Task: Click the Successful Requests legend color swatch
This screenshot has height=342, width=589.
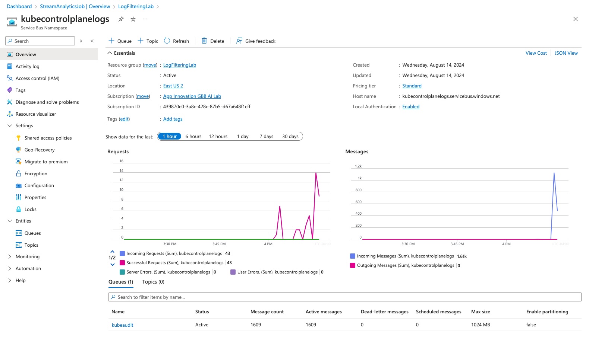Action: click(x=122, y=263)
